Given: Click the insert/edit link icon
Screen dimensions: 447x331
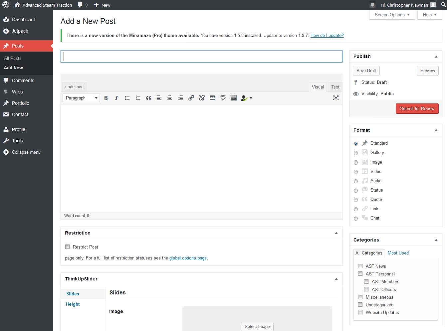Looking at the screenshot, I should pyautogui.click(x=191, y=98).
